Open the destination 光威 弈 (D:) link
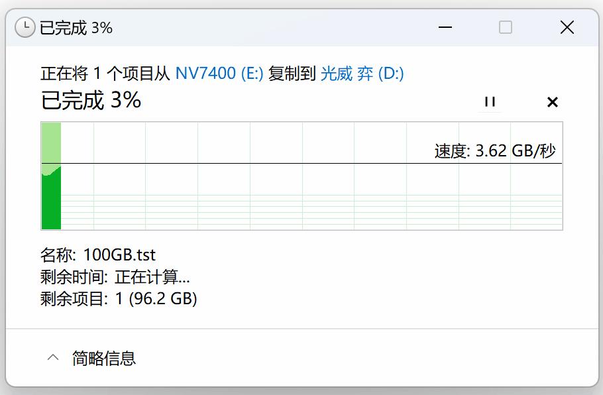The height and width of the screenshot is (395, 603). coord(362,74)
